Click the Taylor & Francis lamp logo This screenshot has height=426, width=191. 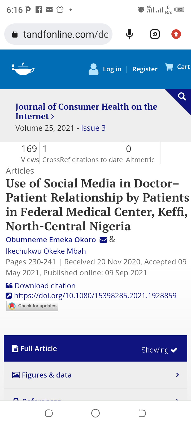click(23, 69)
